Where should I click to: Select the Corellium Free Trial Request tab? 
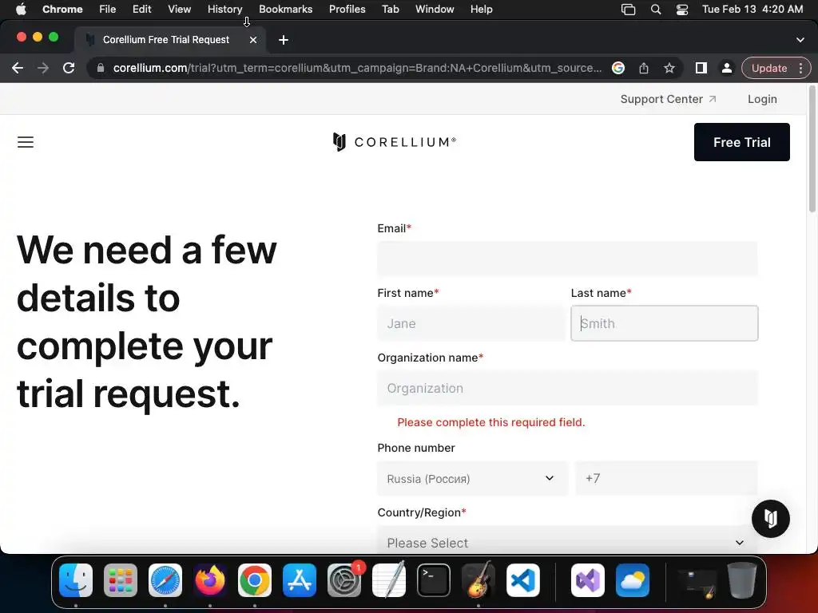(x=165, y=40)
